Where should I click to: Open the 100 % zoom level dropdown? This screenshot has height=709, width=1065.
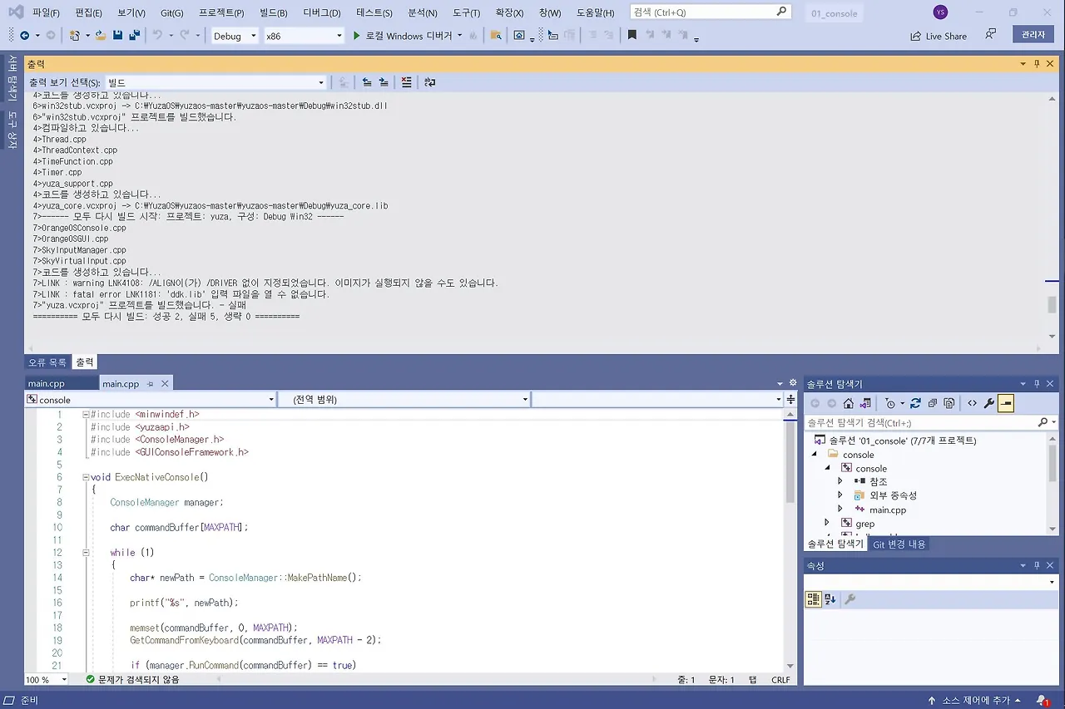coord(48,680)
